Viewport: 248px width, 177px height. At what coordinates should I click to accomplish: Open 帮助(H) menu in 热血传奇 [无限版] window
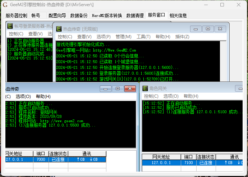click(x=163, y=37)
